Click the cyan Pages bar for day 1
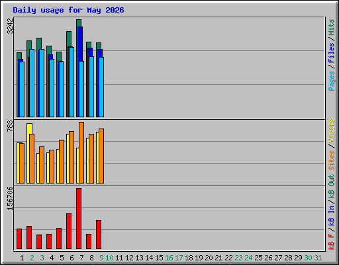 (x=22, y=89)
